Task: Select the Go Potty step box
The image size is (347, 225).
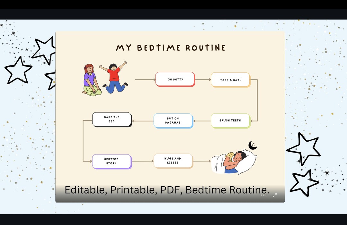Action: [x=175, y=79]
